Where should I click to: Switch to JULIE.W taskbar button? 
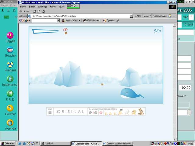point(55,144)
